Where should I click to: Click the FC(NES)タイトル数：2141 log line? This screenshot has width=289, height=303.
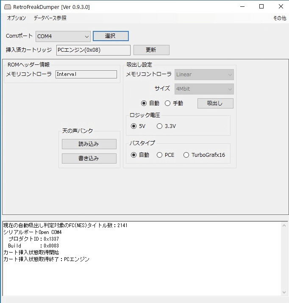[65, 225]
